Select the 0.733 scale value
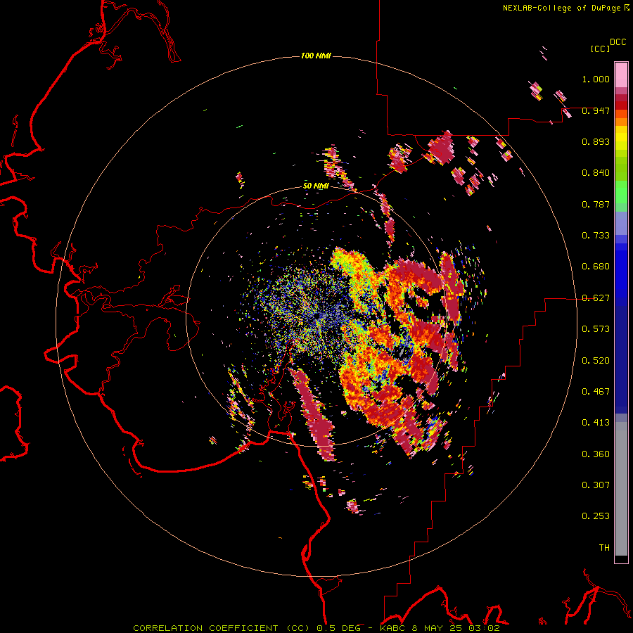Viewport: 633px width, 633px height. (x=596, y=236)
